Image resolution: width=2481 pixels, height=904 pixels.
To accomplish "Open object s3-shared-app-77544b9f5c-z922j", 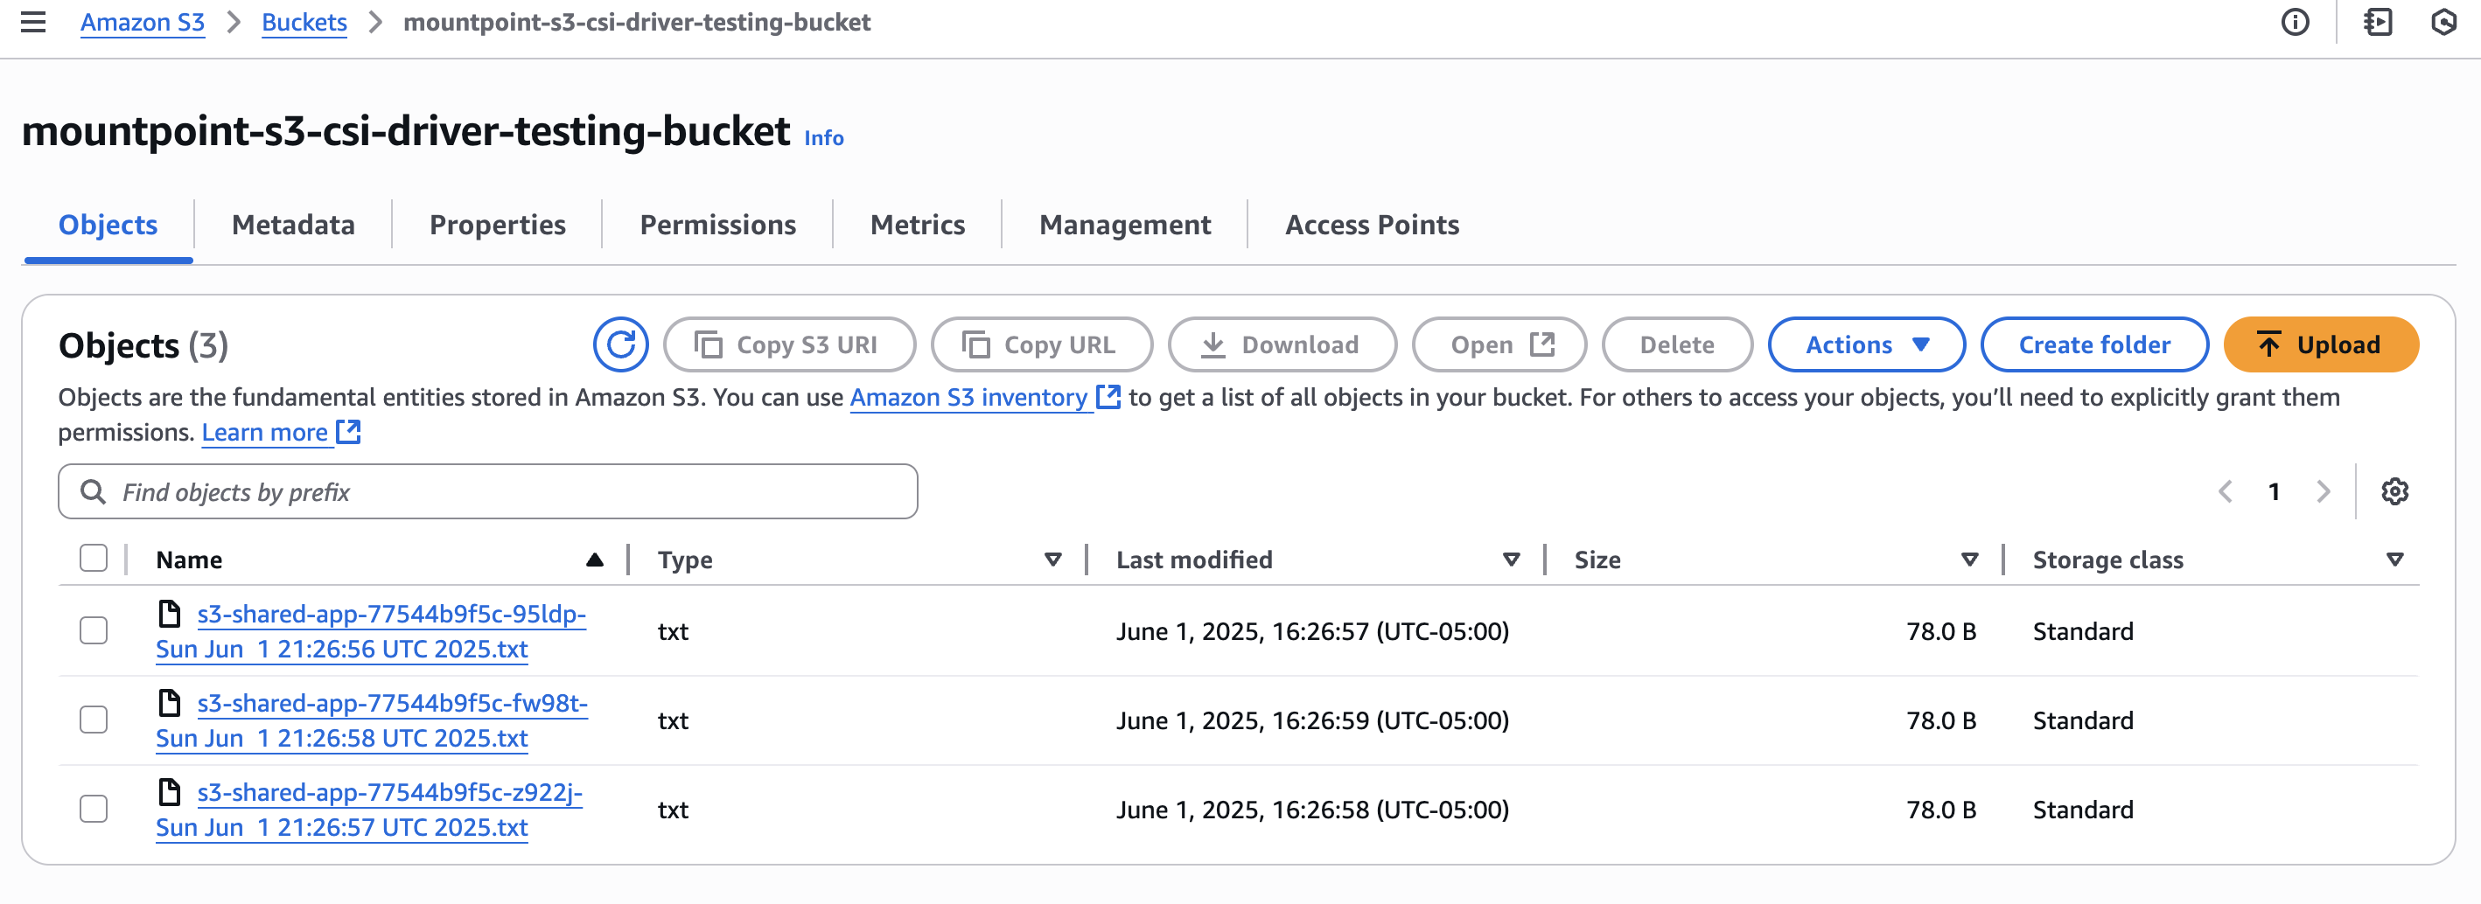I will click(x=369, y=810).
